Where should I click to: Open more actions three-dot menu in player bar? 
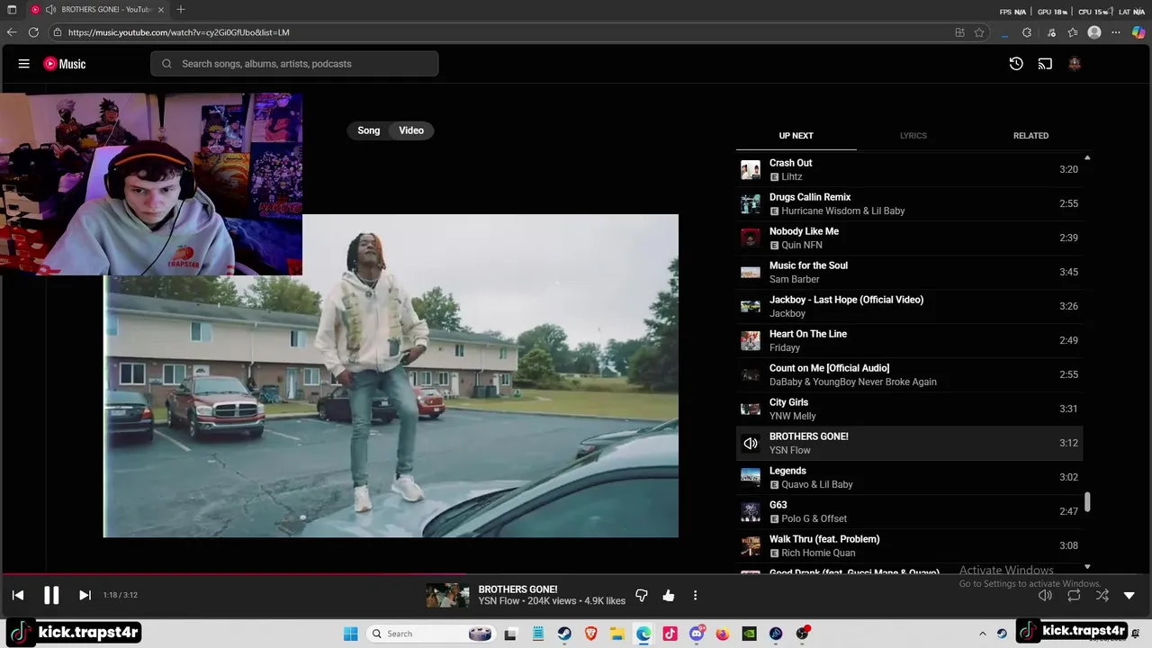point(695,595)
